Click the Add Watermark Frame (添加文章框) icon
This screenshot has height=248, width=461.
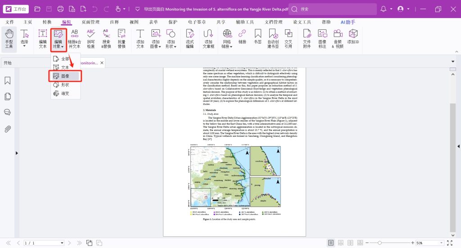[208, 39]
